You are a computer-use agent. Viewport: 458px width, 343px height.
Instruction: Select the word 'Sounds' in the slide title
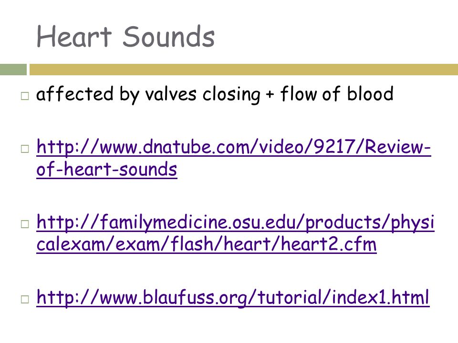point(168,37)
